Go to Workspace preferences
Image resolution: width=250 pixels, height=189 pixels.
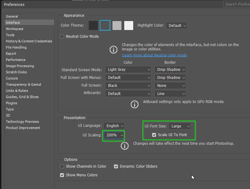[29, 29]
